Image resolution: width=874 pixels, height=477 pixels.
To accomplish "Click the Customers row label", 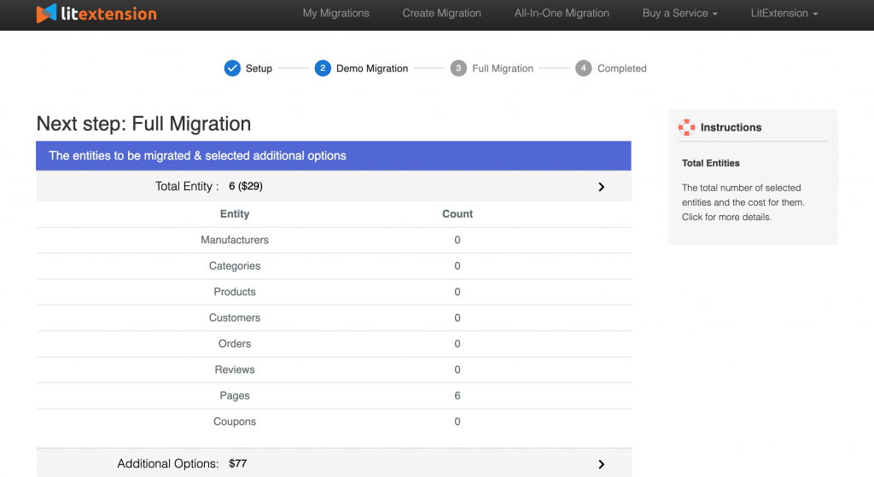I will tap(235, 318).
